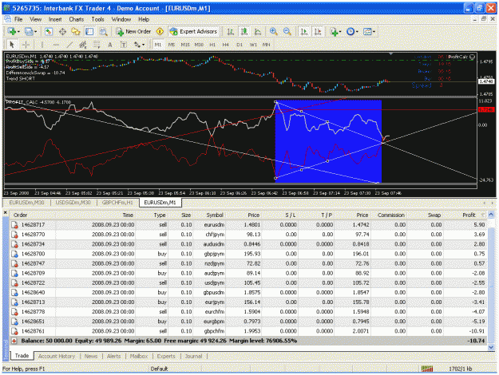Switch chart to line chart mode

[x=257, y=31]
